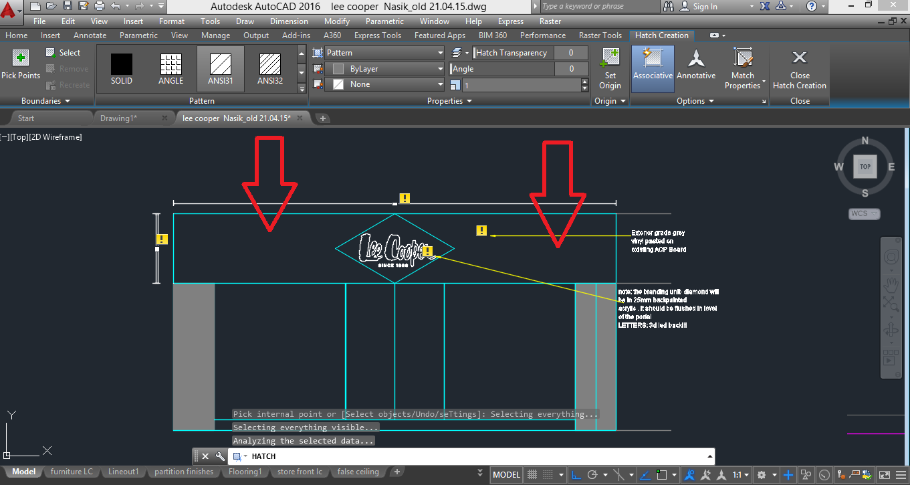Image resolution: width=910 pixels, height=485 pixels.
Task: Select the ANSI31 hatch pattern thumbnail
Action: [221, 70]
